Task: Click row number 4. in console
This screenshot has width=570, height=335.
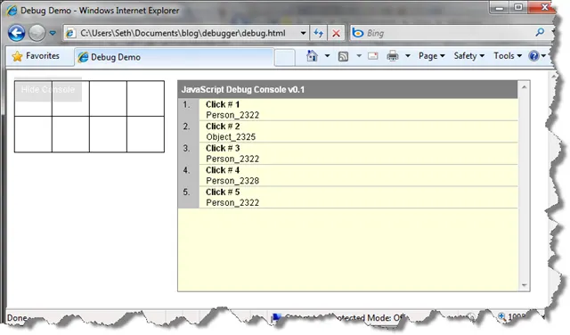Action: (186, 170)
